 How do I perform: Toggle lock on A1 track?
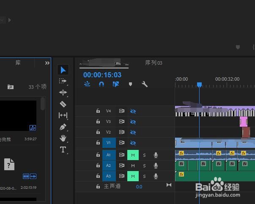[x=98, y=155]
